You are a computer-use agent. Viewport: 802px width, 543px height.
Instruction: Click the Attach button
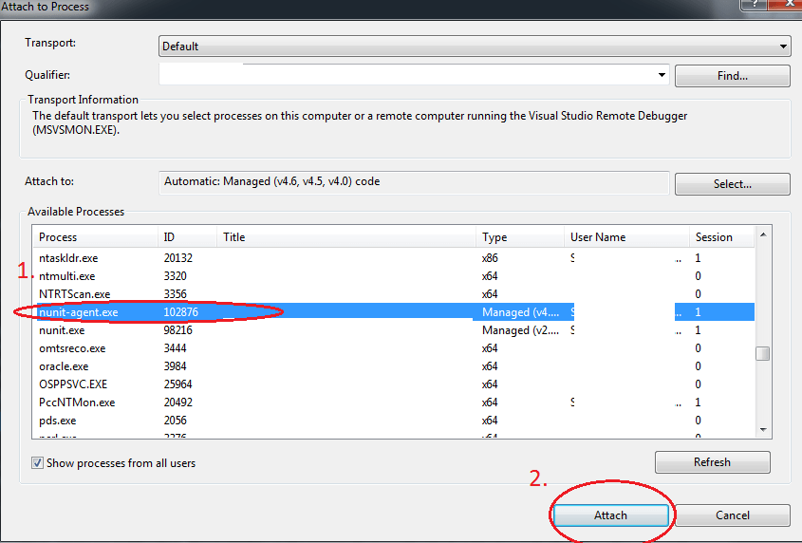[610, 515]
